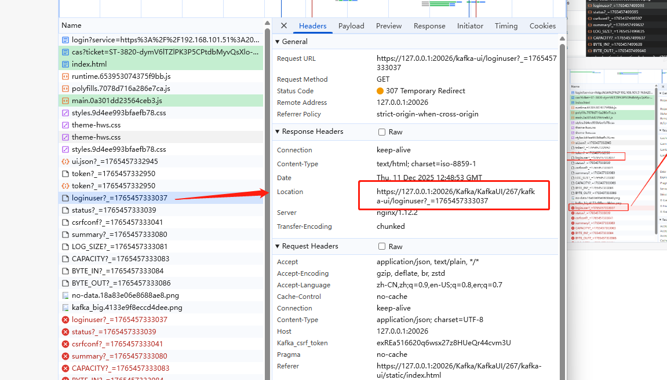Open the small network panel thumbnail on right
Viewport: 667px width, 380px height.
tap(617, 157)
